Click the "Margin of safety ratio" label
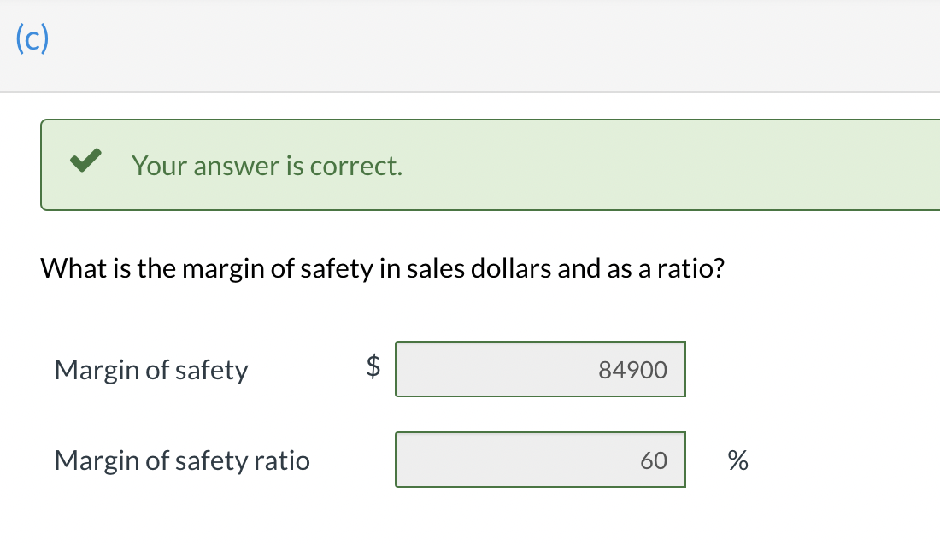This screenshot has width=940, height=545. tap(182, 460)
